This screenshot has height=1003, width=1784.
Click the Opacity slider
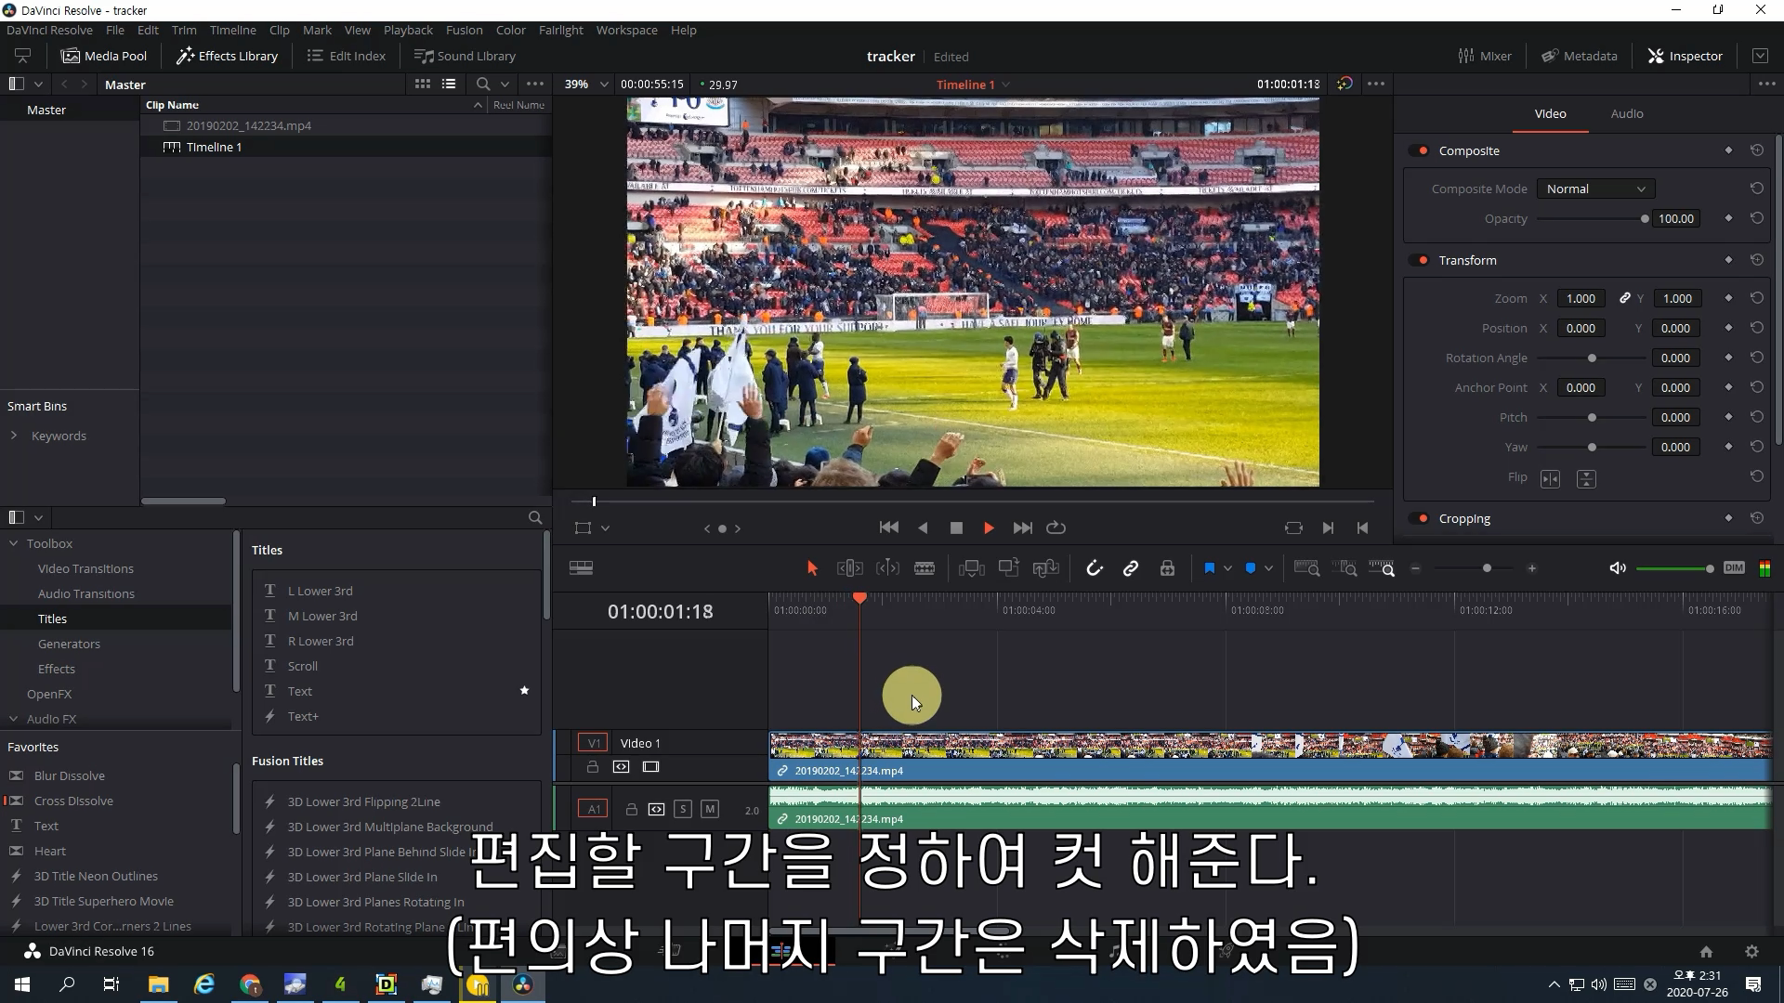tap(1591, 219)
